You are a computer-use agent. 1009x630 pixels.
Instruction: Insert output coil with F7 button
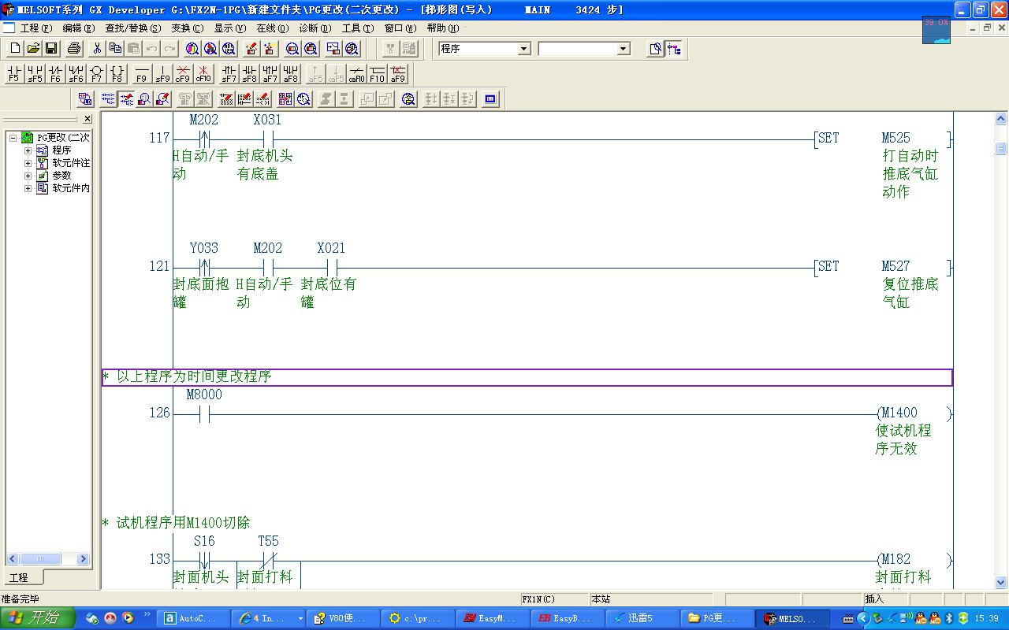point(96,74)
